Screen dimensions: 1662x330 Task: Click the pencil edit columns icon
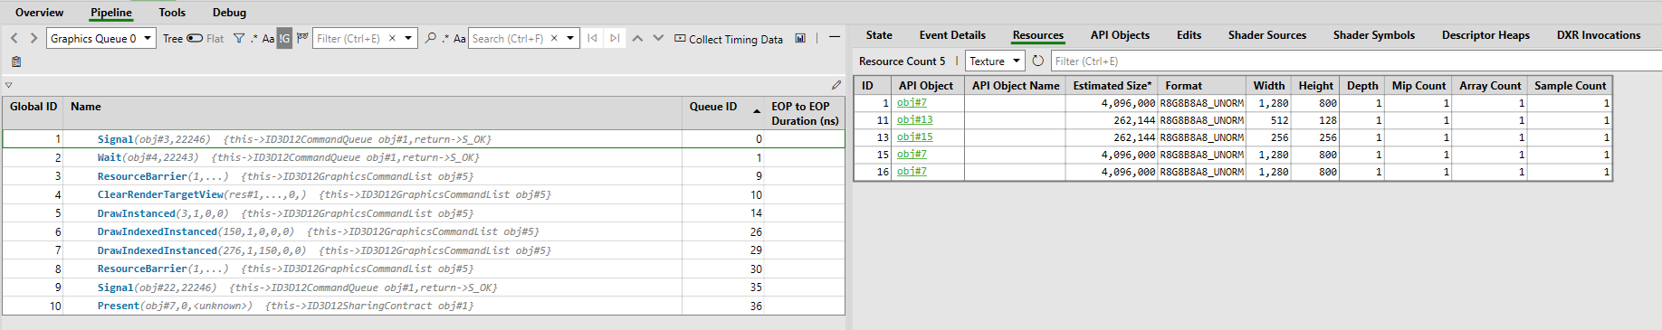[836, 85]
